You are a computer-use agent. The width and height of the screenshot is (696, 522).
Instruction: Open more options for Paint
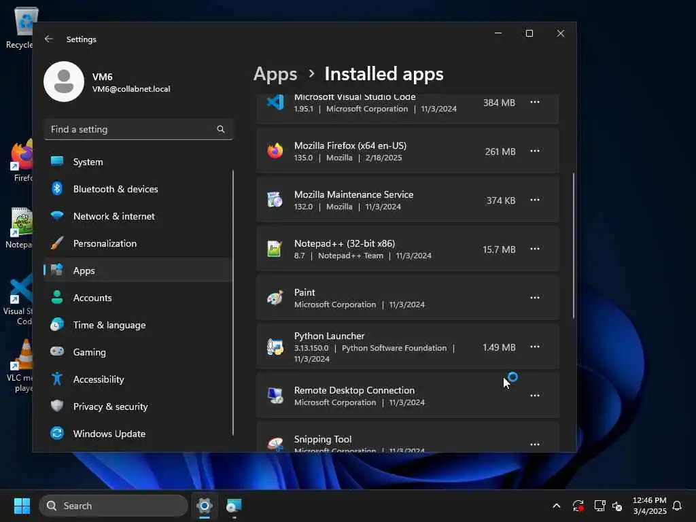point(535,298)
